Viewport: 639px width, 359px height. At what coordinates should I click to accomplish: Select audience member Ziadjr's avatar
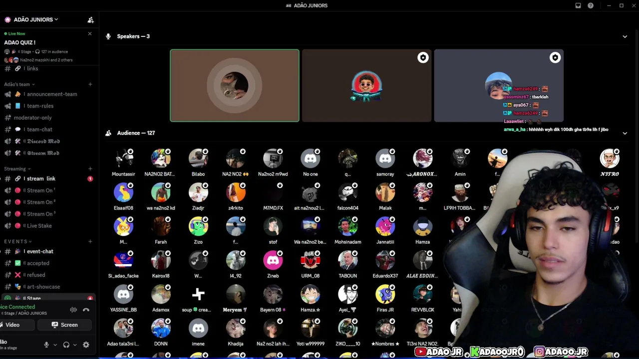[198, 192]
